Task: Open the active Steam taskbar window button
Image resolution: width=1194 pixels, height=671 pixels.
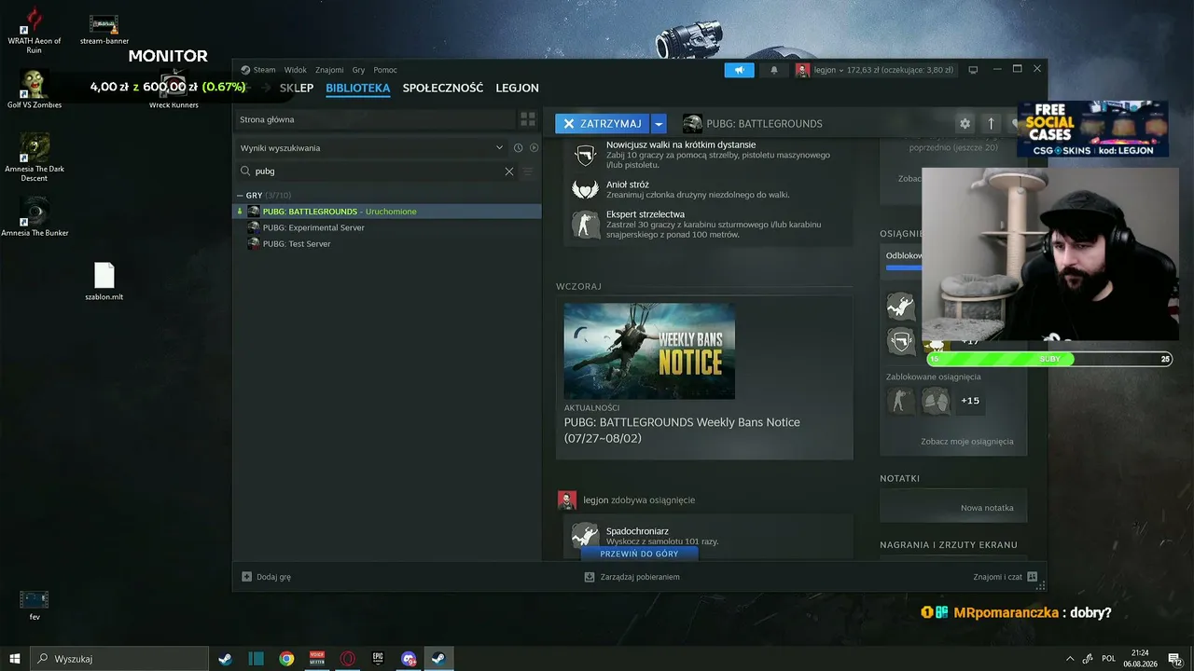Action: coord(438,659)
